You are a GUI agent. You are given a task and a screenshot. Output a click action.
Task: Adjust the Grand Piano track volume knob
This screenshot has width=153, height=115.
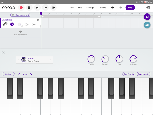19,25
